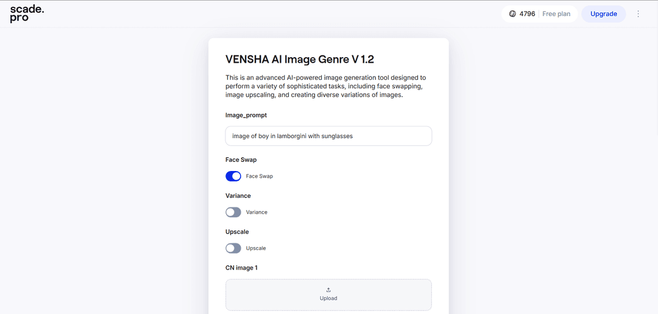This screenshot has width=658, height=314.
Task: Enable the Variance toggle
Action: point(233,212)
